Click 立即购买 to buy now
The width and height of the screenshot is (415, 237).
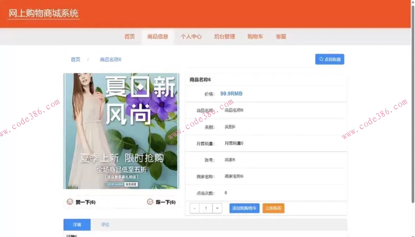pos(273,208)
